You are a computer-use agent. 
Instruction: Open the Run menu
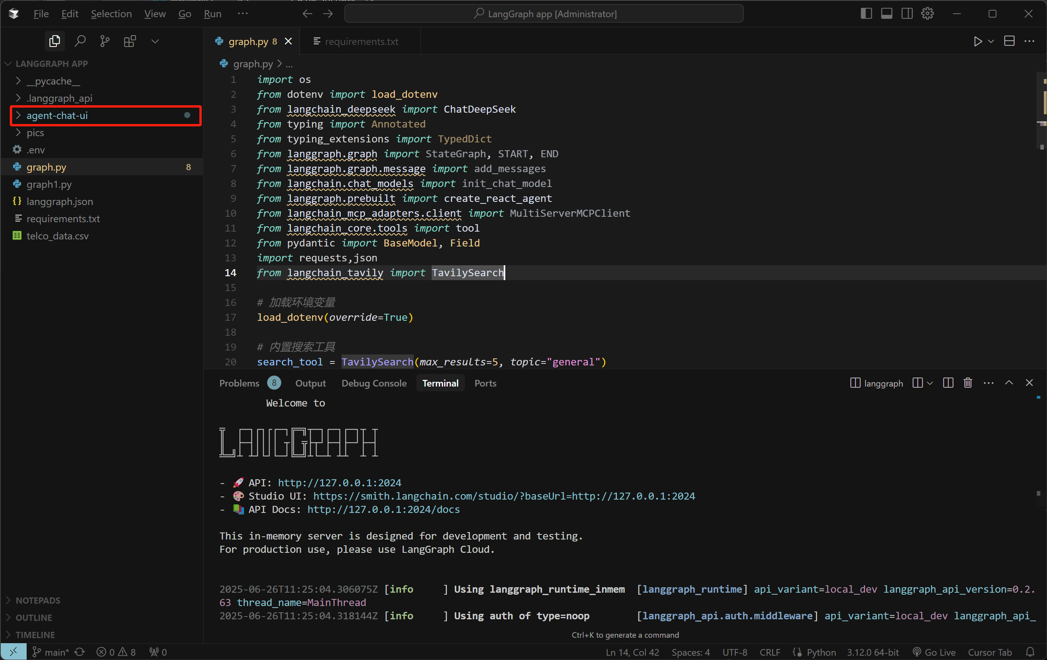212,13
